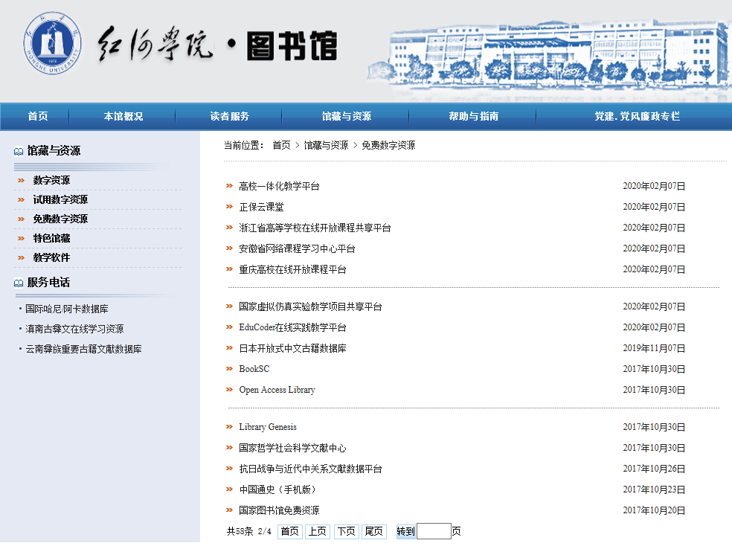
Task: Go to next page with 下页 button
Action: pos(346,531)
